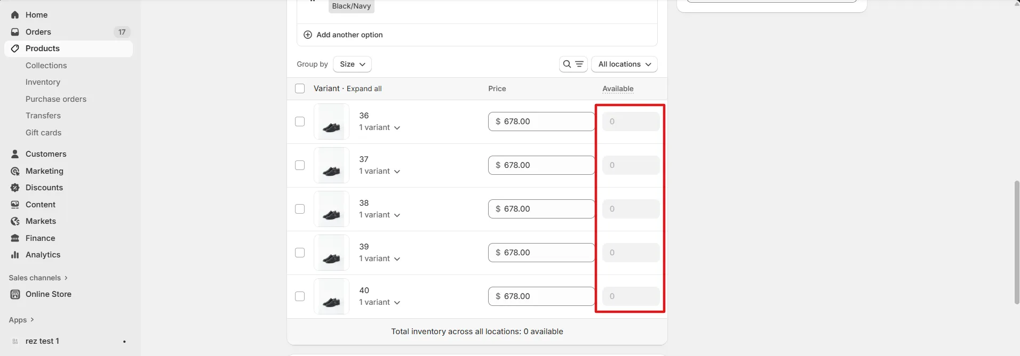Expand the 1 variant list under size 36
Viewport: 1020px width, 356px height.
tap(379, 127)
